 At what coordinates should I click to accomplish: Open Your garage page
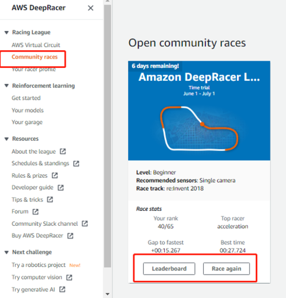pyautogui.click(x=27, y=122)
